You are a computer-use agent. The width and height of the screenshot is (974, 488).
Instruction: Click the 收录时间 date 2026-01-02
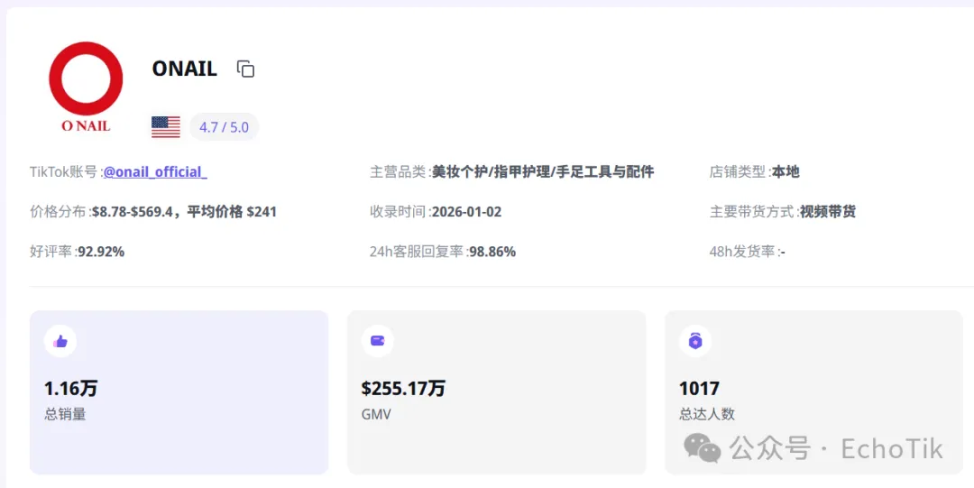[466, 212]
